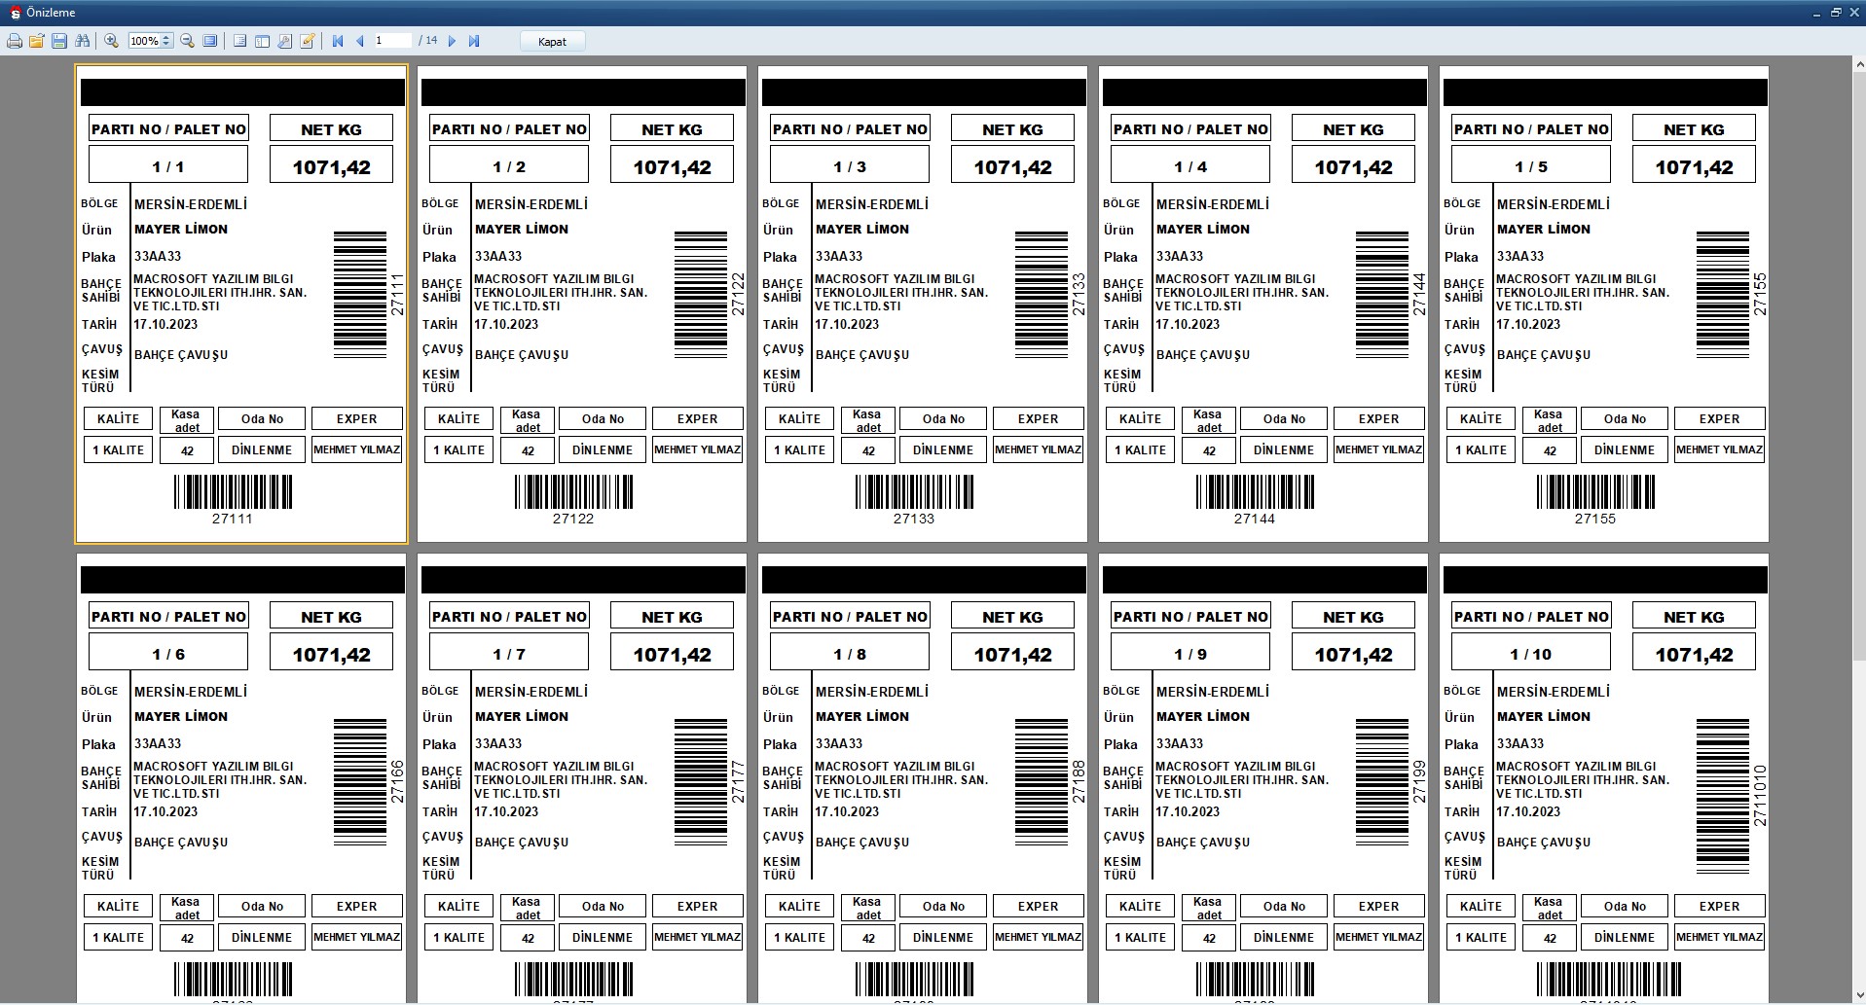Click the page number input field
Image resolution: width=1866 pixels, height=1005 pixels.
click(x=392, y=41)
